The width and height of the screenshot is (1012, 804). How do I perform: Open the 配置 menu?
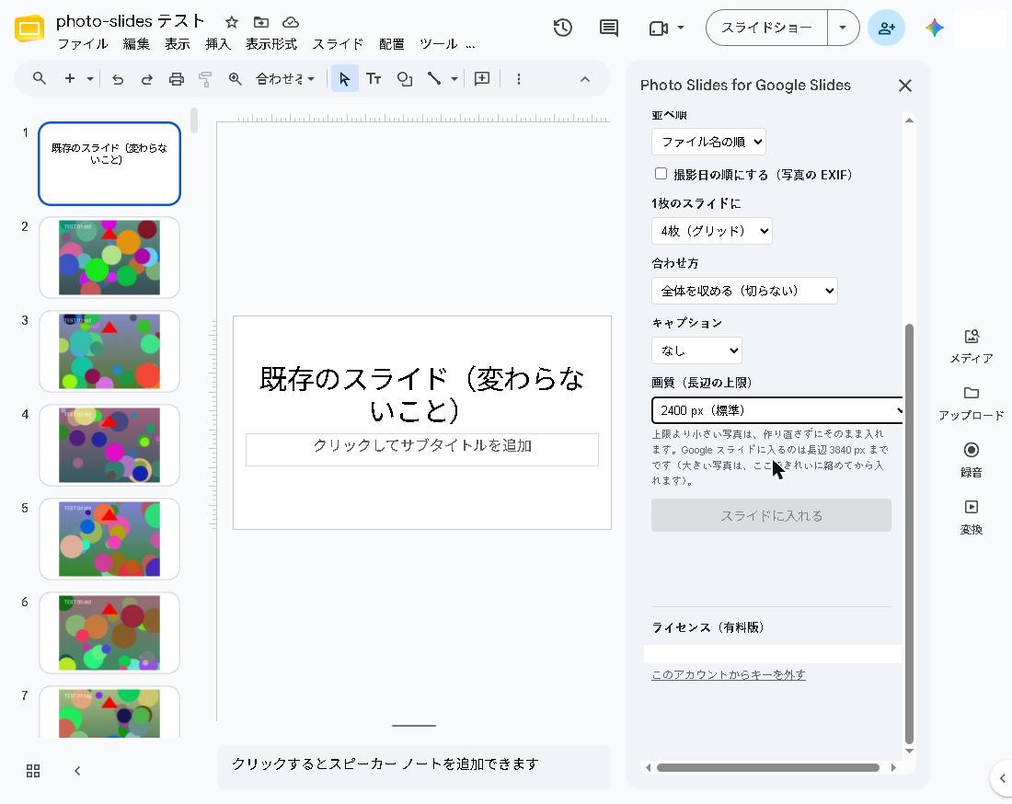pyautogui.click(x=392, y=44)
